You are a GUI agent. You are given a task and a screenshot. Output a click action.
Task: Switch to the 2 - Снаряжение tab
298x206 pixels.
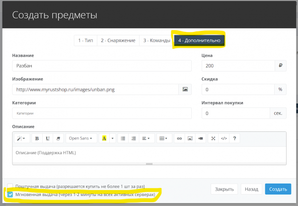click(x=117, y=40)
